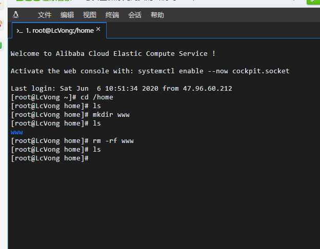Click the Linux penguin icon in the menu bar
The width and height of the screenshot is (320, 249).
(16, 15)
